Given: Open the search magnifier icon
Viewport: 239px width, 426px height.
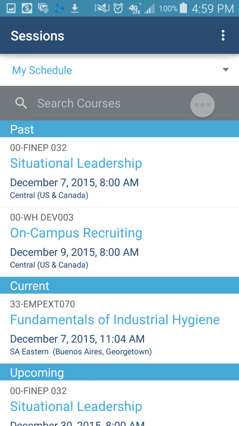Looking at the screenshot, I should 21,103.
